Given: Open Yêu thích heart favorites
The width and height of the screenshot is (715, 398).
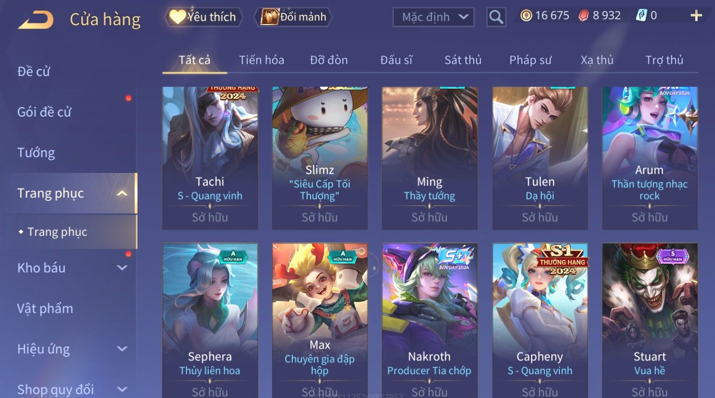Looking at the screenshot, I should [x=204, y=17].
